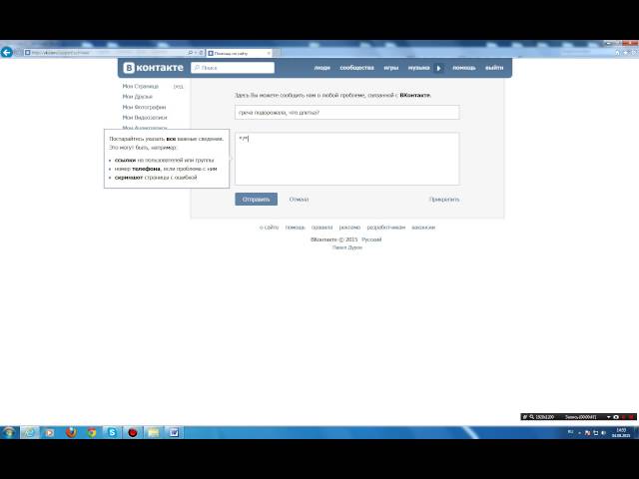Open 'Мои Видеозаписи' in the left sidebar

pos(145,118)
